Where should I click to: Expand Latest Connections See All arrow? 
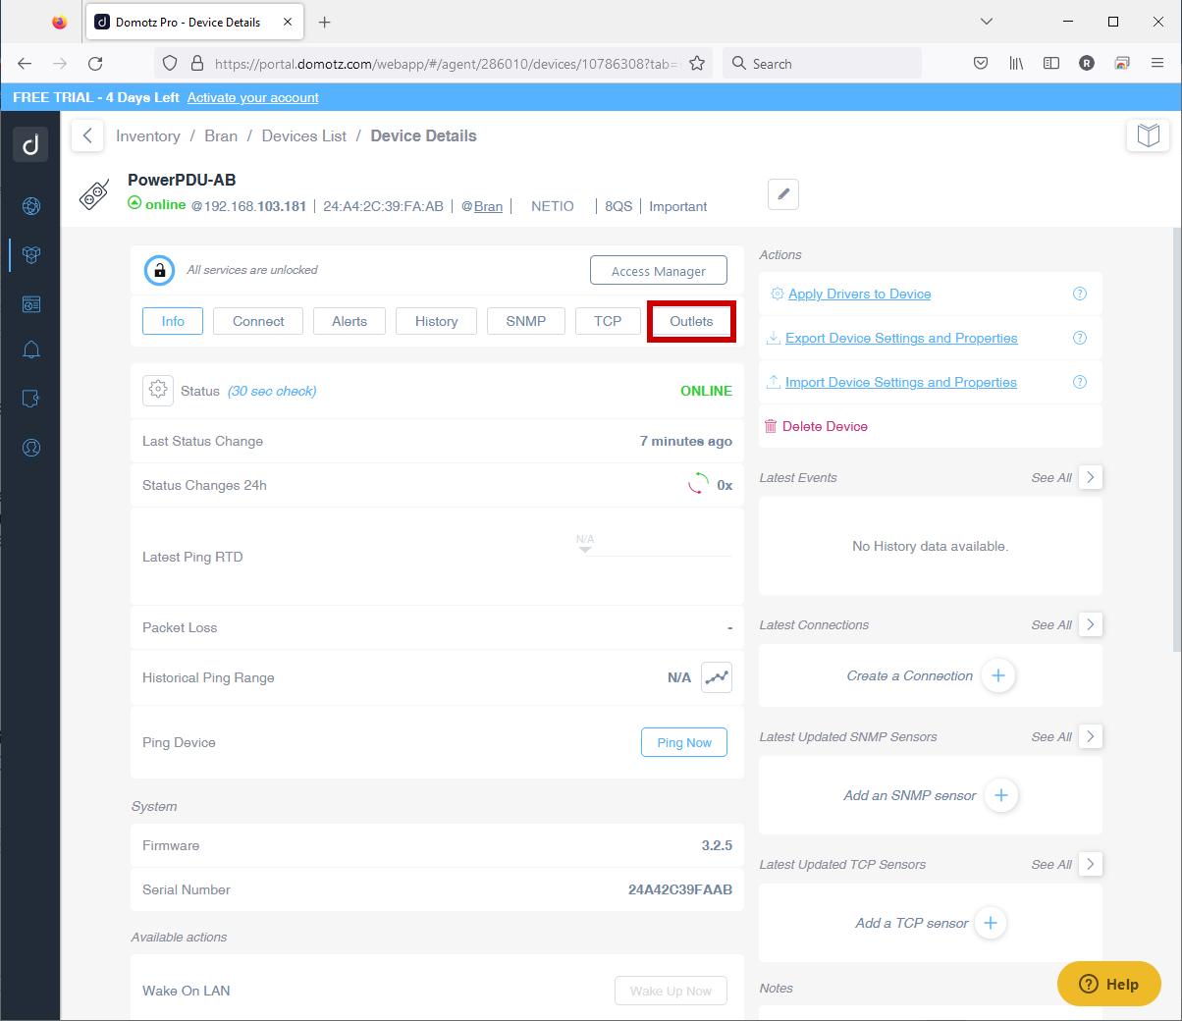(x=1091, y=624)
